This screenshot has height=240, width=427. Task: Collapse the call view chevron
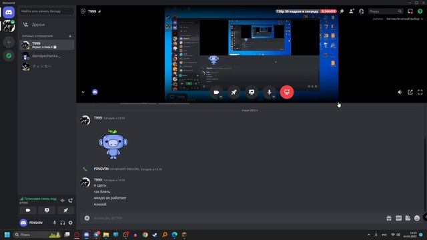click(x=83, y=92)
